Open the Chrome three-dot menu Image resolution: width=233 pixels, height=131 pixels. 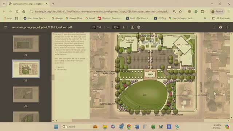pyautogui.click(x=229, y=11)
